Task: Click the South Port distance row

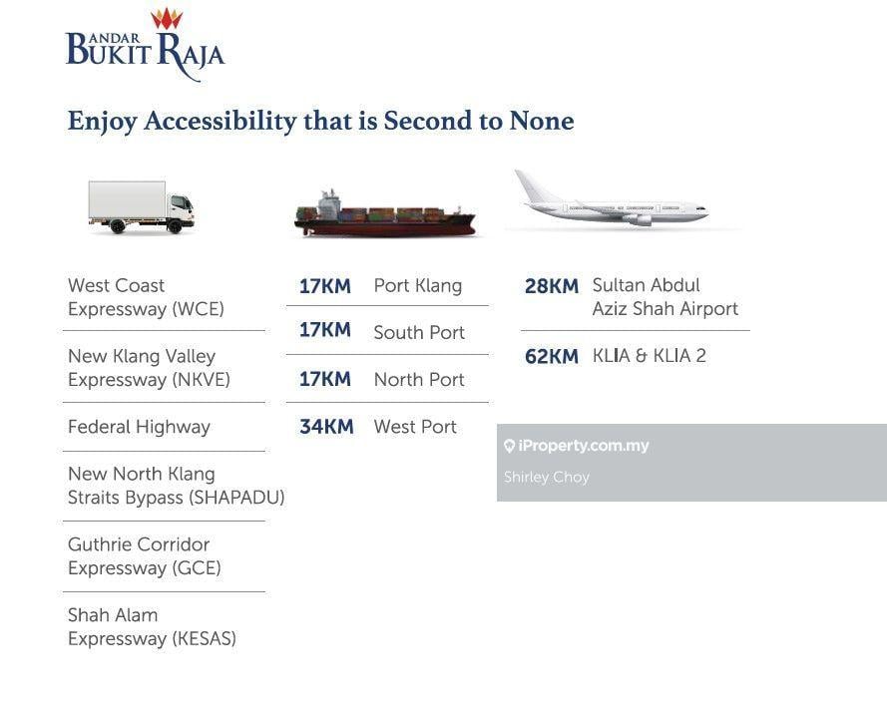Action: (x=381, y=332)
